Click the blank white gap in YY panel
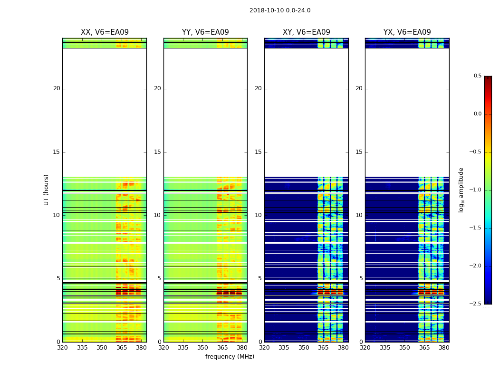499x380 pixels. pos(205,112)
